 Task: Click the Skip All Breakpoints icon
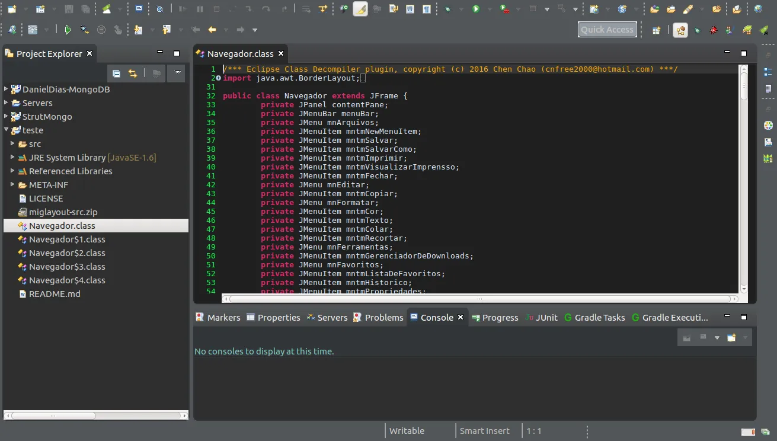pos(160,9)
